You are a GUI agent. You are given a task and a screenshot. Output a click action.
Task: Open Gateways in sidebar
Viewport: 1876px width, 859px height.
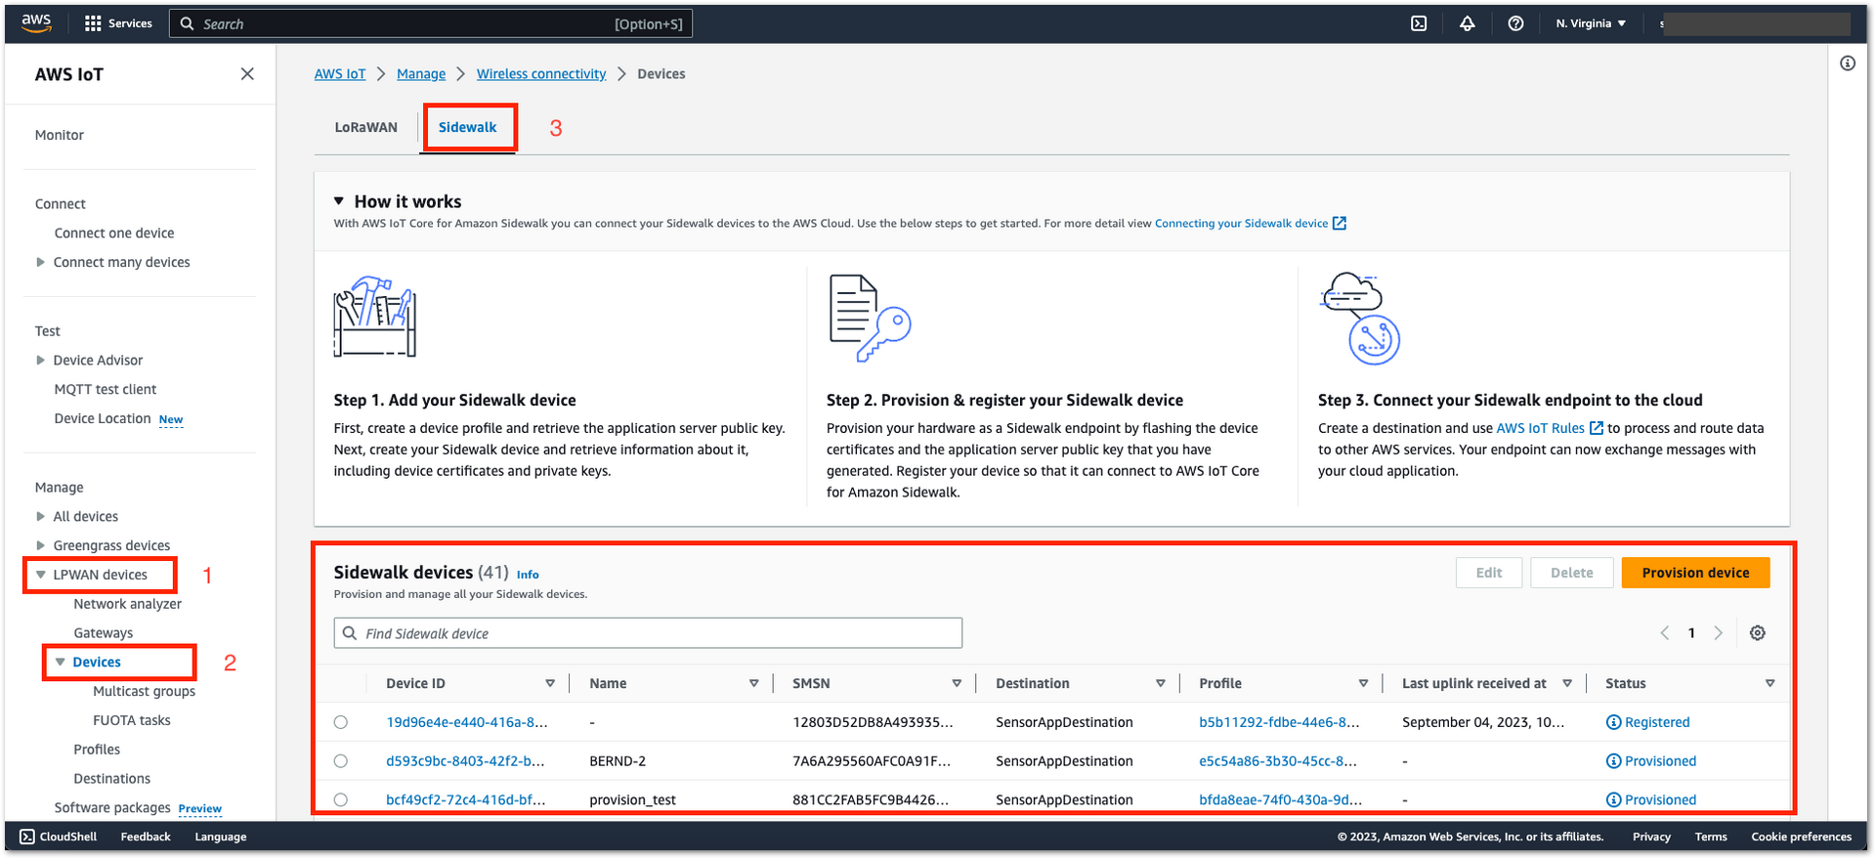pyautogui.click(x=104, y=633)
